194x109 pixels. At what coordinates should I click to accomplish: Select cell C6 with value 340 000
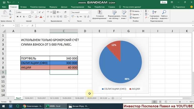pyautogui.click(x=64, y=58)
